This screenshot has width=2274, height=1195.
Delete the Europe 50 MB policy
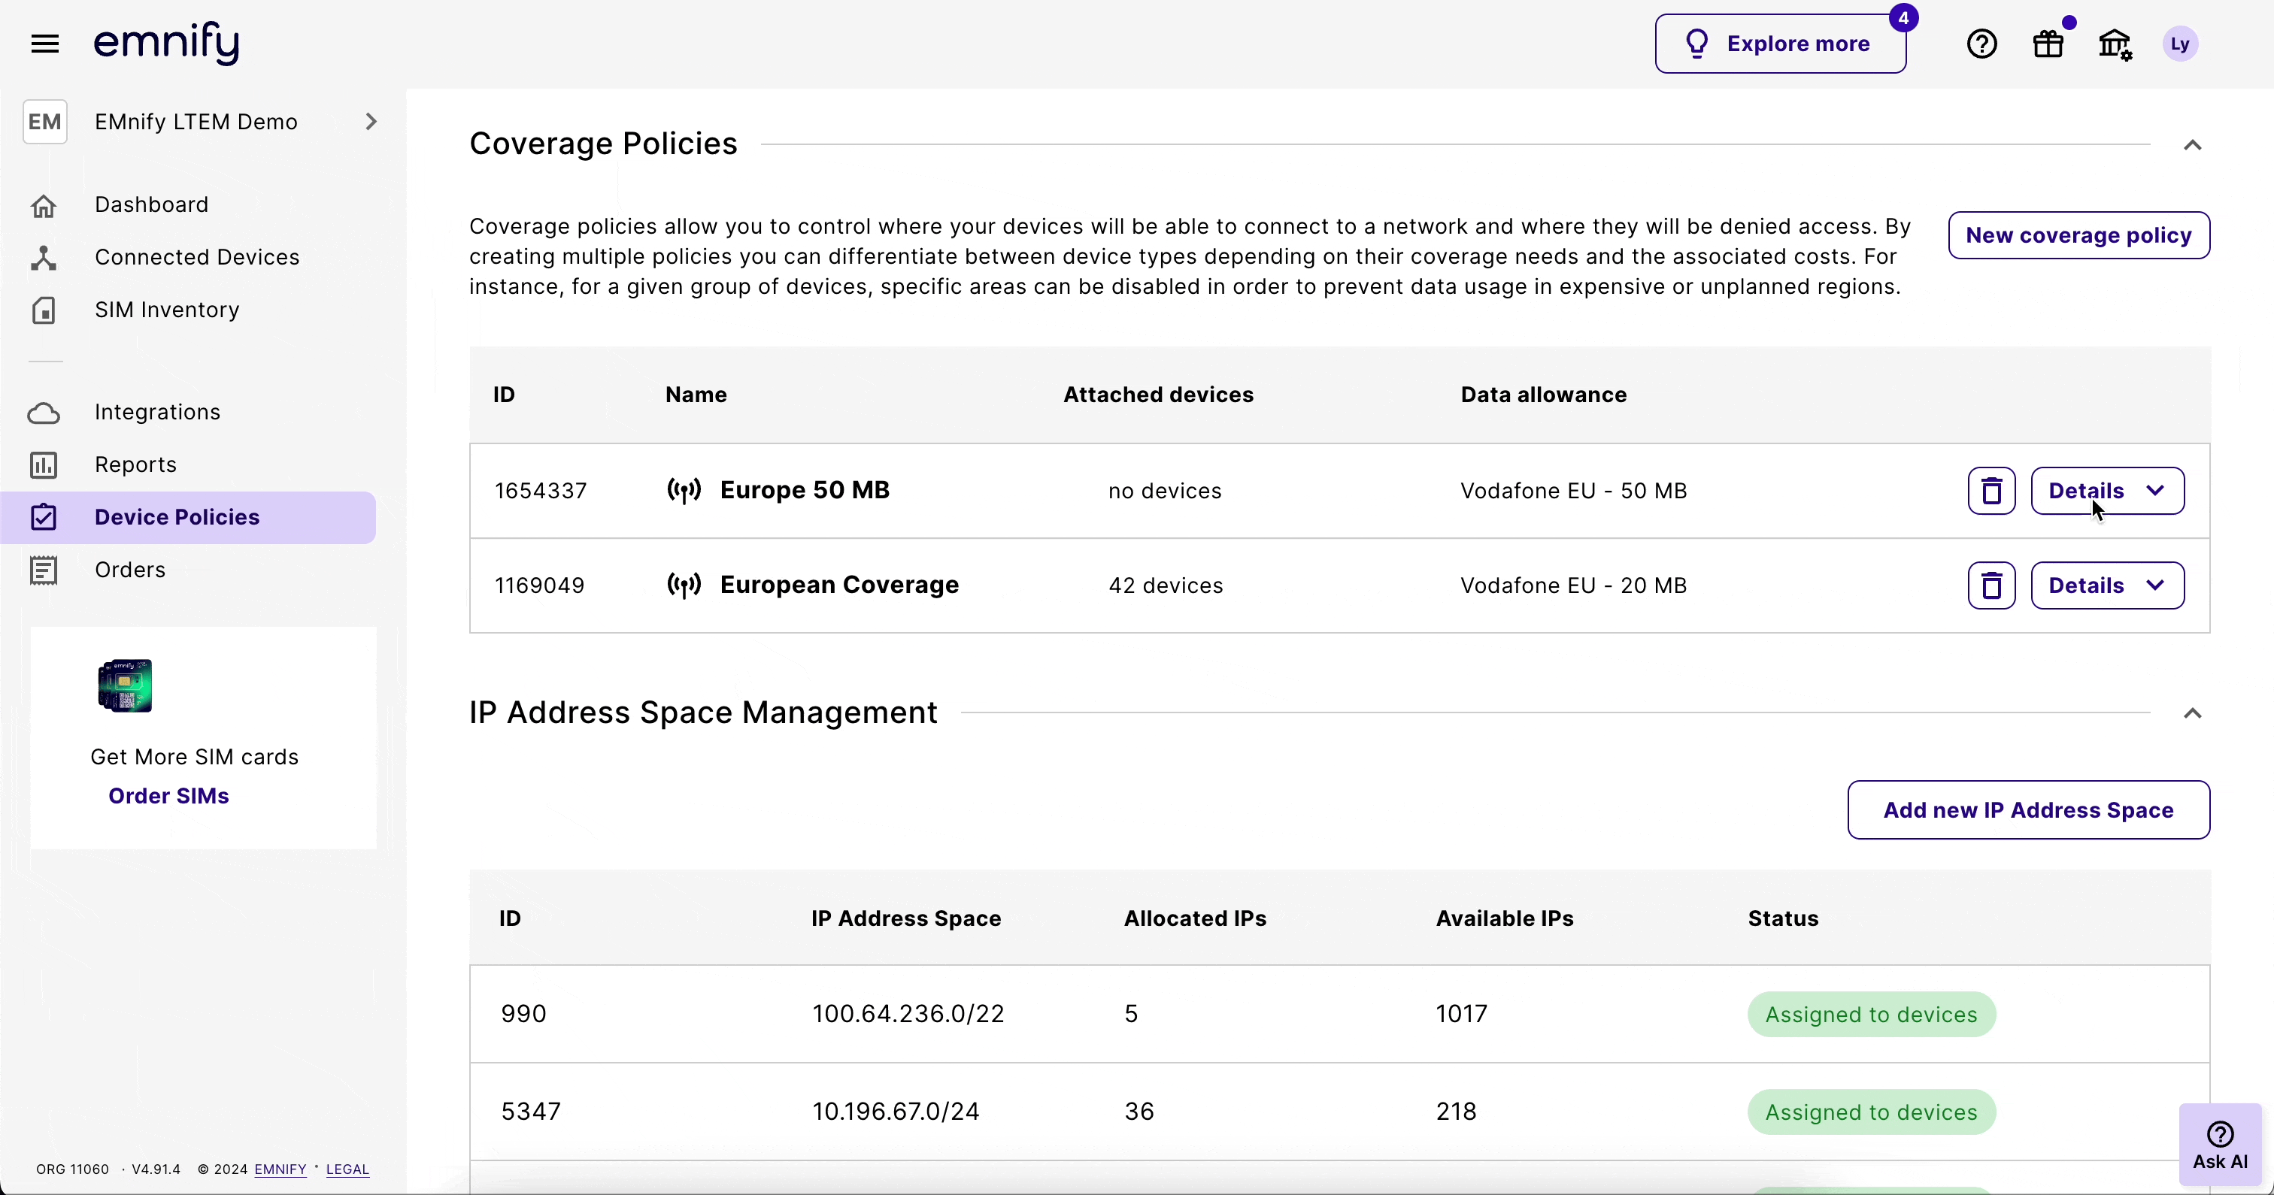click(1991, 491)
